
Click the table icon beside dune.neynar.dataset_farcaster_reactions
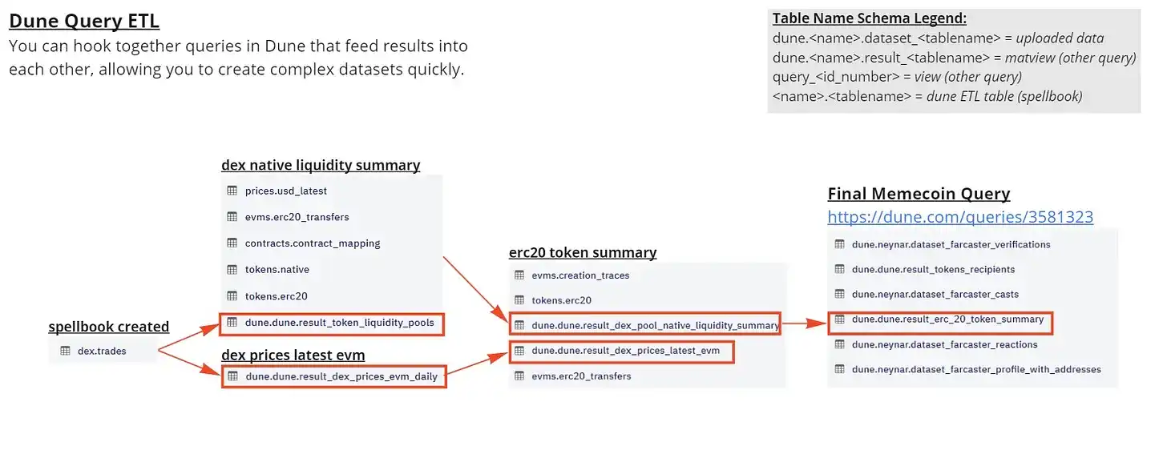[x=839, y=344]
